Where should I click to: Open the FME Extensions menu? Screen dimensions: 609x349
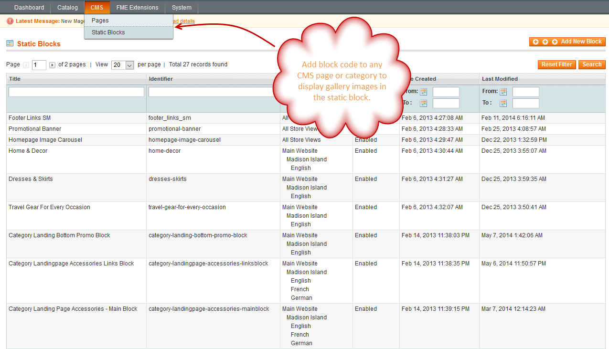point(137,8)
